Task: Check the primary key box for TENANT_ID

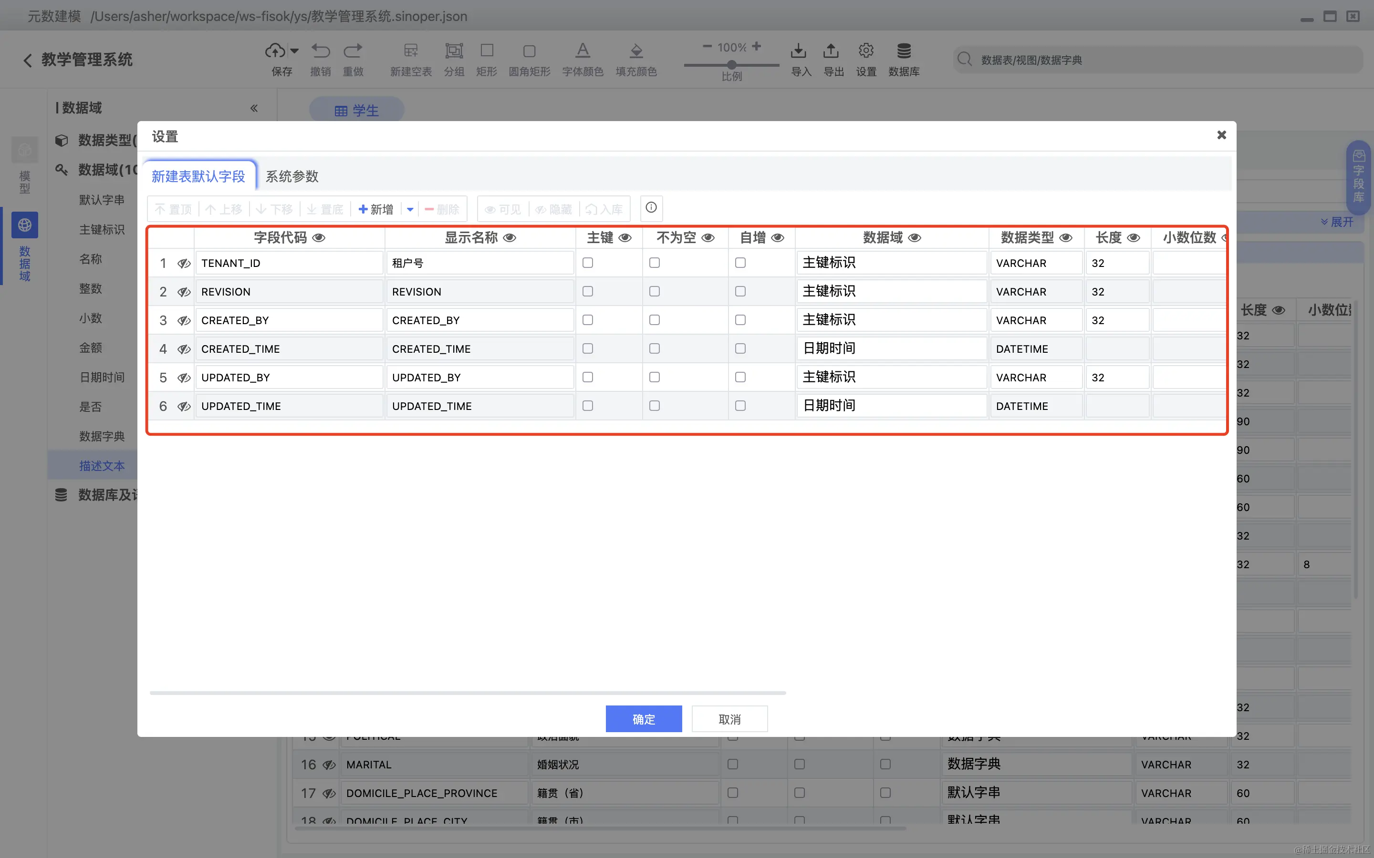Action: (x=588, y=263)
